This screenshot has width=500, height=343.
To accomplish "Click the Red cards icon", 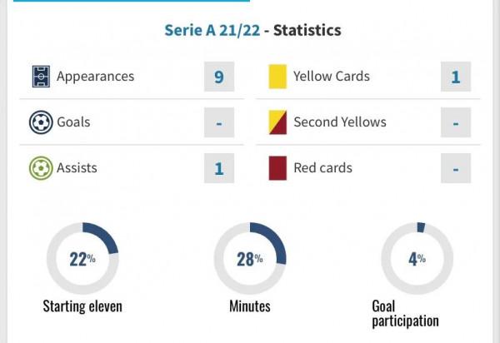I will coord(277,168).
